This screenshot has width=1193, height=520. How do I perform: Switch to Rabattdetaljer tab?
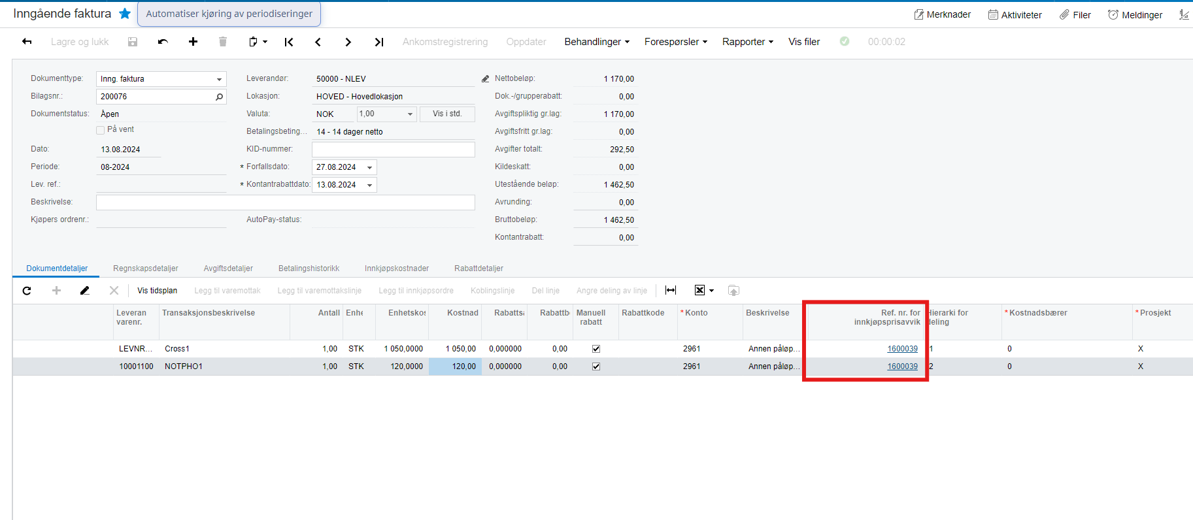pos(479,268)
